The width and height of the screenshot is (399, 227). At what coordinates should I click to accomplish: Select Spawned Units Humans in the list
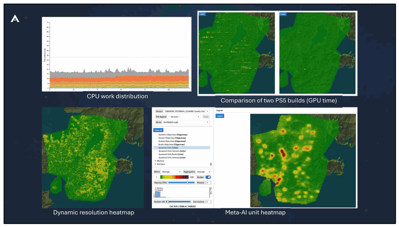(172, 151)
